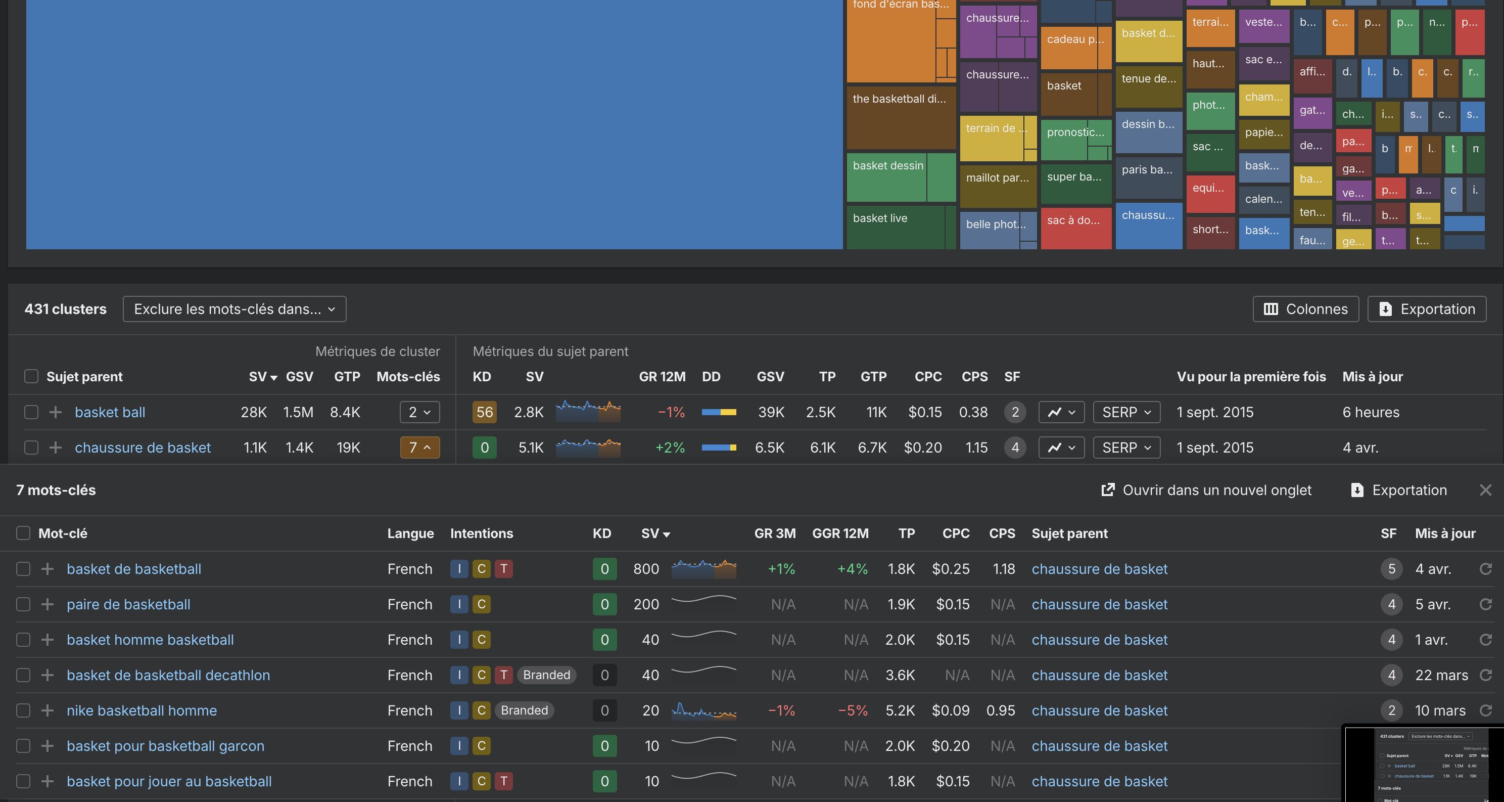Open trend chart button for basket ball
This screenshot has height=802, width=1504.
[1061, 413]
